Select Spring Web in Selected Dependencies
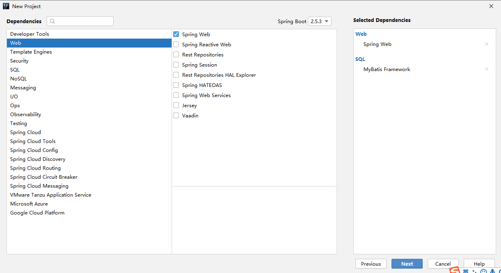Viewport: 501px width, 273px height. [377, 44]
